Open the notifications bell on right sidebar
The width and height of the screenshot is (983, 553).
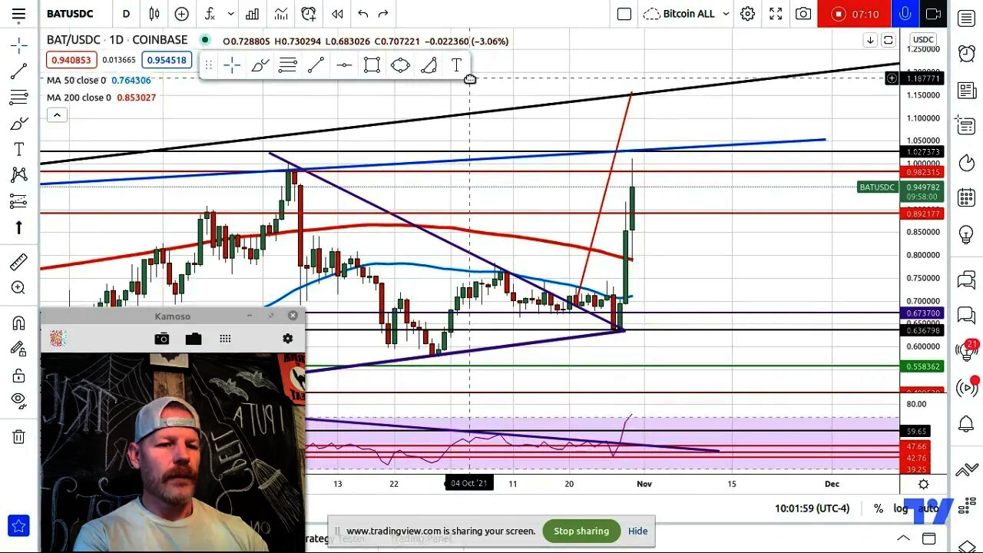tap(967, 423)
